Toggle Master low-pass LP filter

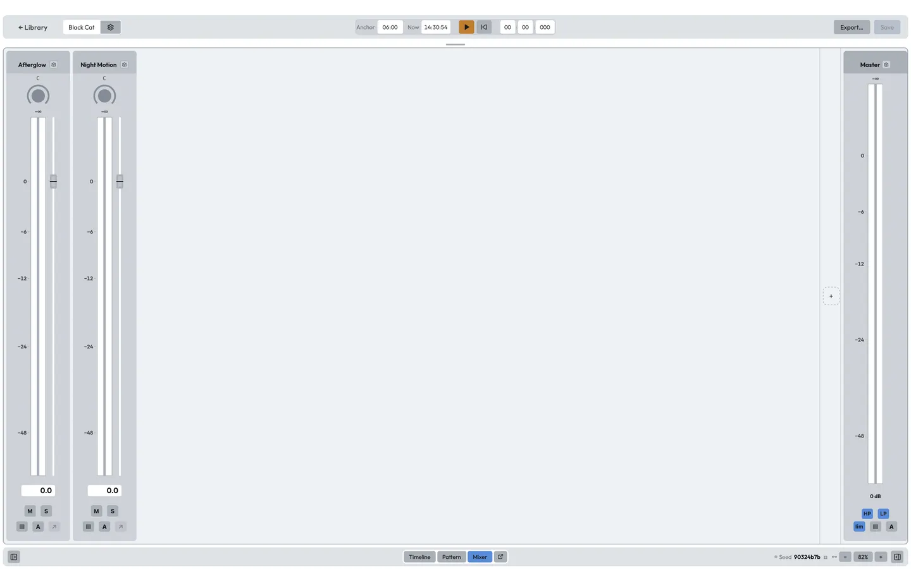[x=884, y=513]
